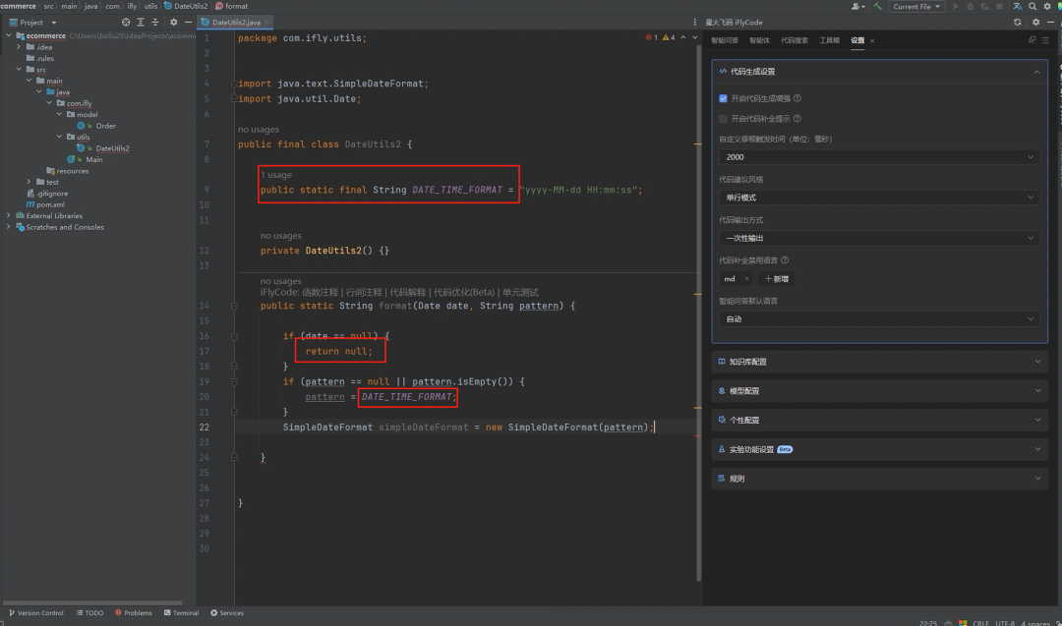Open the Current File run configuration dropdown
Screen dimensions: 1062x626
(x=916, y=6)
